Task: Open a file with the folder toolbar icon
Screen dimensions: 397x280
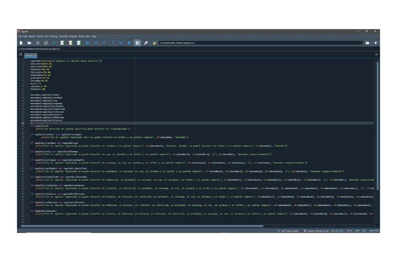Action: point(30,43)
